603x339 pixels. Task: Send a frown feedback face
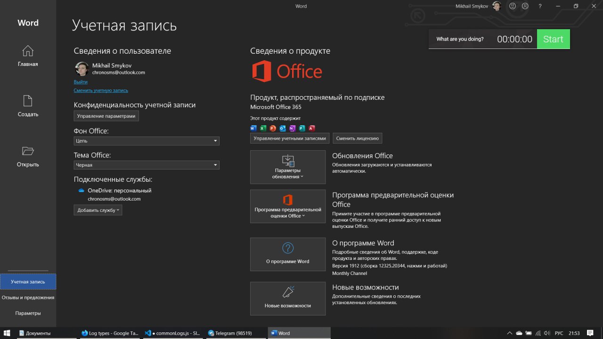(525, 6)
